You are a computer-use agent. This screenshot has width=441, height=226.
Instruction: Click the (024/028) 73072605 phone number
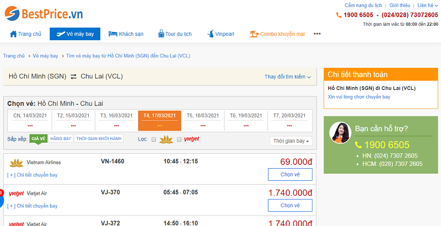coord(410,15)
